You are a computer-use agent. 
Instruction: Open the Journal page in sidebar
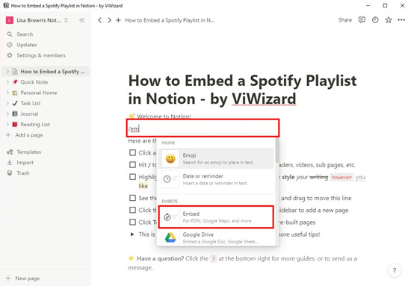tap(29, 114)
